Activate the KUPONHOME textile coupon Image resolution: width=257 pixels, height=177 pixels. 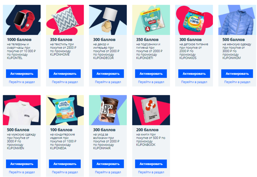click(65, 73)
